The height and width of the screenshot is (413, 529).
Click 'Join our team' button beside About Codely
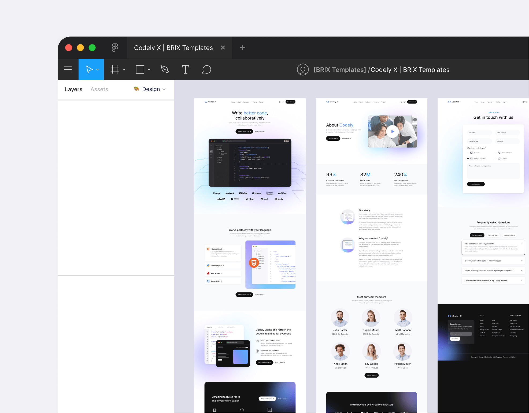(333, 139)
